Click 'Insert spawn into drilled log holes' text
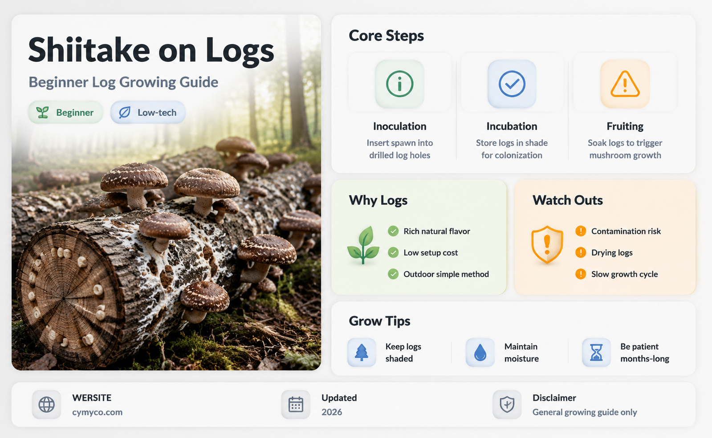Screen dimensions: 712x438 pos(399,149)
